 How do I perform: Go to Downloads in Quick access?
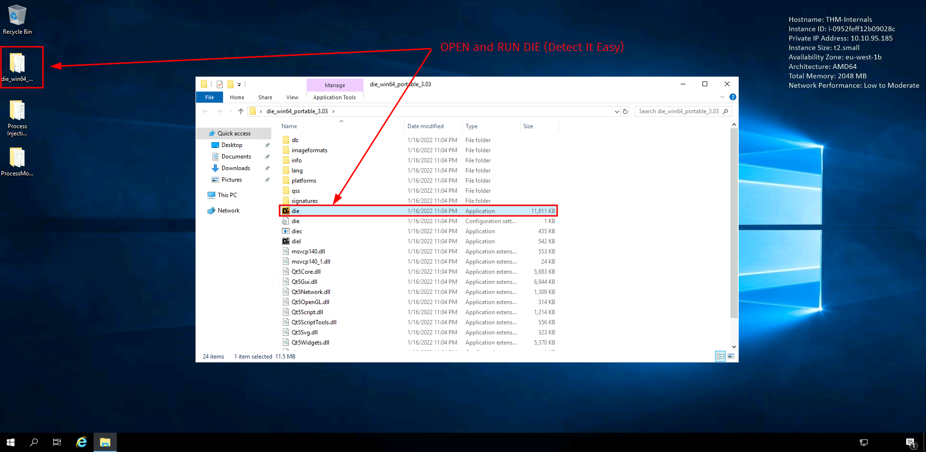pos(236,168)
